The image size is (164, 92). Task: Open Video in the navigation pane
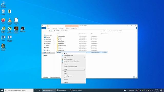(47, 47)
